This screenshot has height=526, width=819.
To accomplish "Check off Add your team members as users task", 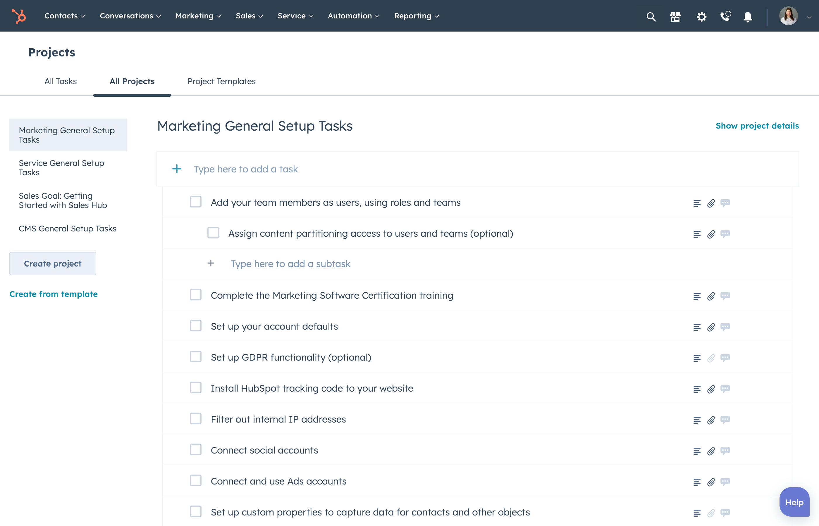I will [195, 202].
